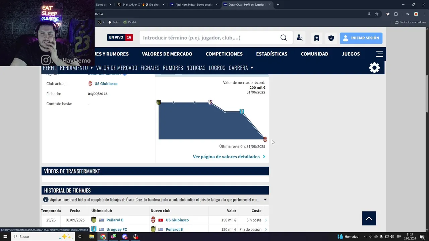Open Task View on the taskbar
This screenshot has height=241, width=429.
[80, 237]
